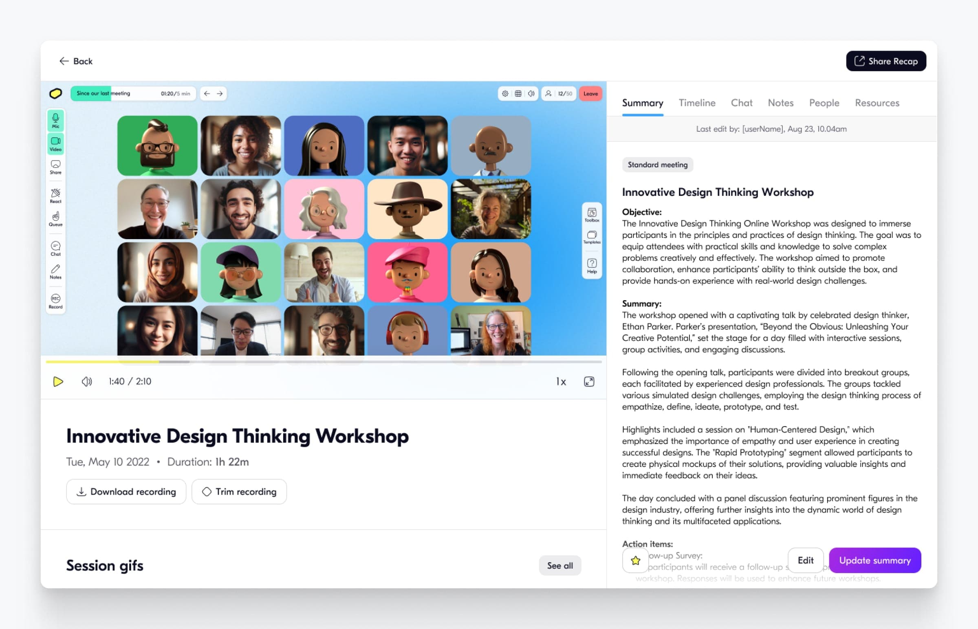This screenshot has height=629, width=978.
Task: Open the React emoji icon
Action: [x=55, y=196]
